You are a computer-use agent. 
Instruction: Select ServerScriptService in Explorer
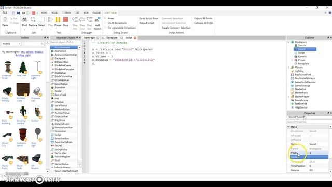point(305,82)
